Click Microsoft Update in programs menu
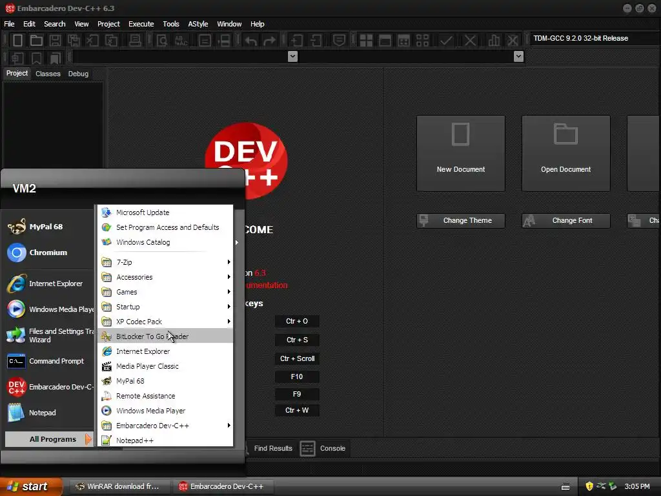661x496 pixels. (165, 212)
